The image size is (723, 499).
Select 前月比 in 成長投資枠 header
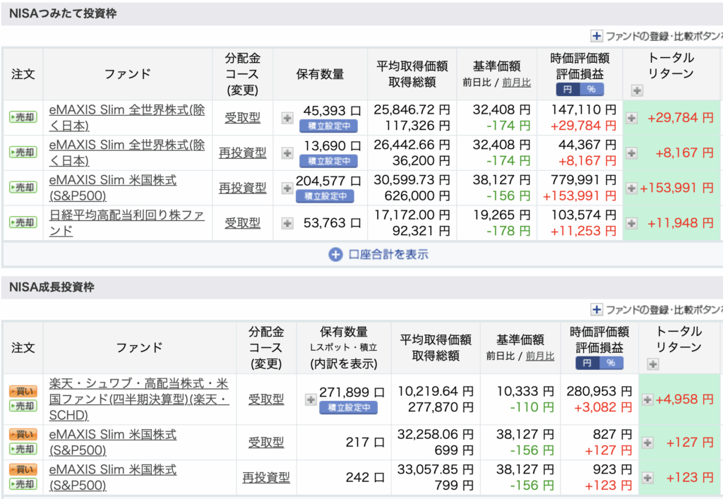(540, 356)
